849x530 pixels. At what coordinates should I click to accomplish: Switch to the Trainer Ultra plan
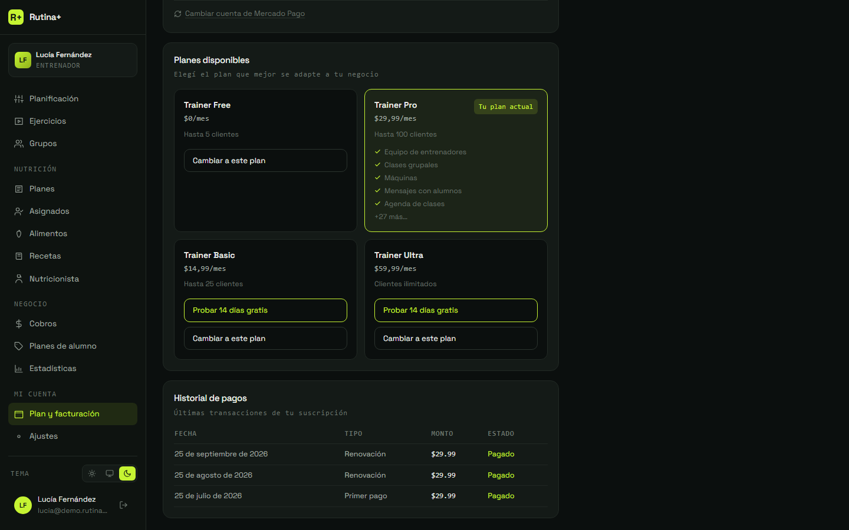coord(456,339)
